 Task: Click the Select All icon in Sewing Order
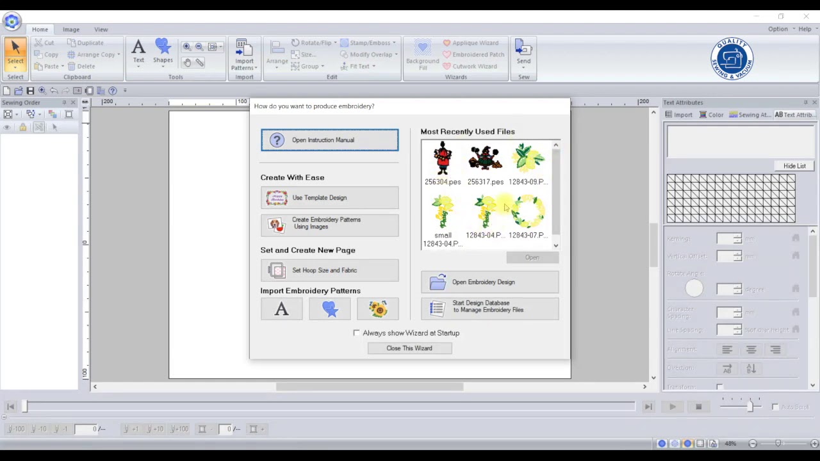8,114
